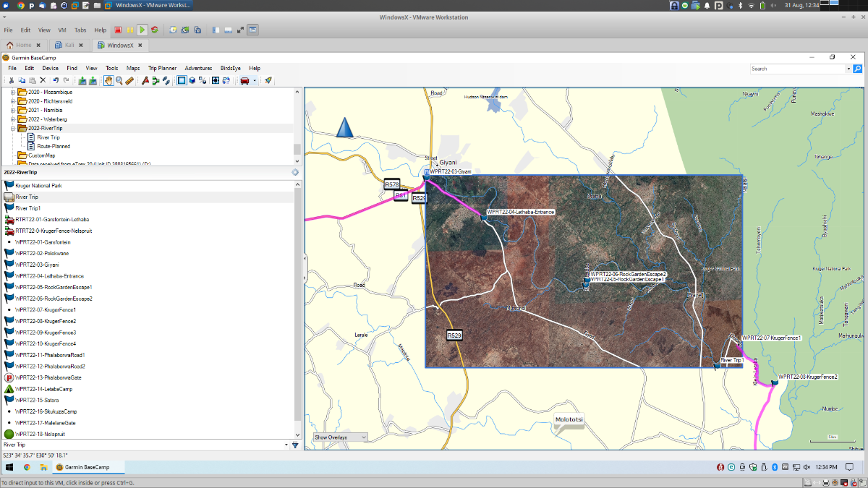Click the notification bell in top panel
Screen dimensions: 868x488
pyautogui.click(x=707, y=5)
